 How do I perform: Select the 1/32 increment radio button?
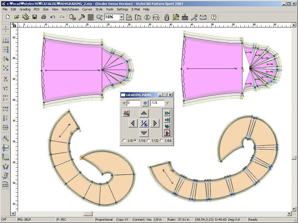tap(148, 141)
